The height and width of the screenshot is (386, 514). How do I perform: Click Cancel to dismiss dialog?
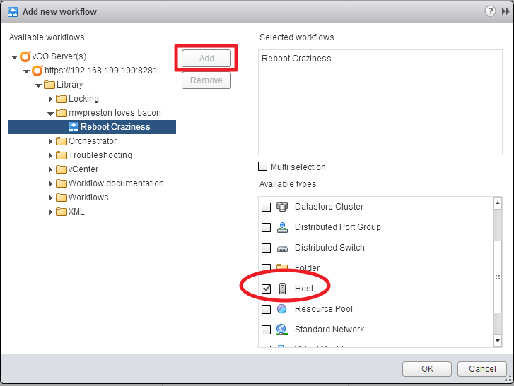482,369
